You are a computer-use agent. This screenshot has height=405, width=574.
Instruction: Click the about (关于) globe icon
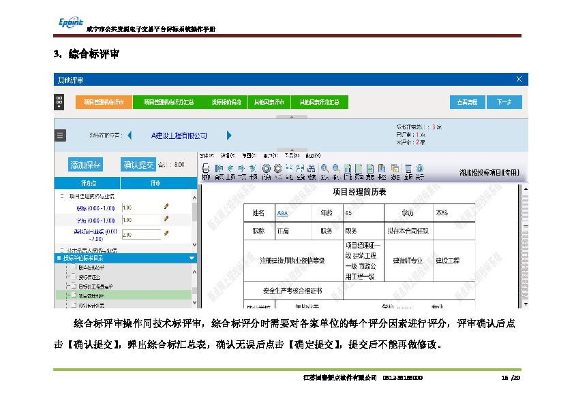420,169
